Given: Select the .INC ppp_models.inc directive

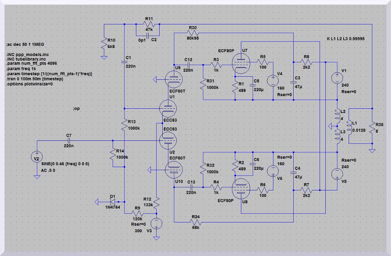Looking at the screenshot, I should pyautogui.click(x=27, y=55).
